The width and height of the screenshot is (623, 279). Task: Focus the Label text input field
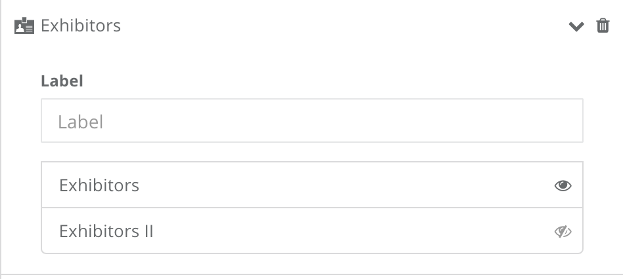[x=312, y=121]
